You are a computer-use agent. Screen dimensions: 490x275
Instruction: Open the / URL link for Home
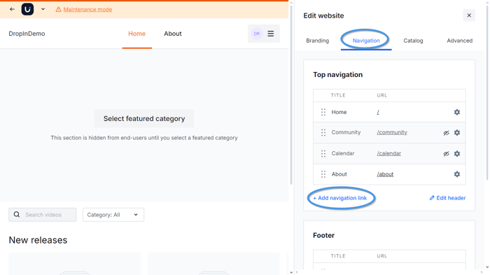coord(378,112)
